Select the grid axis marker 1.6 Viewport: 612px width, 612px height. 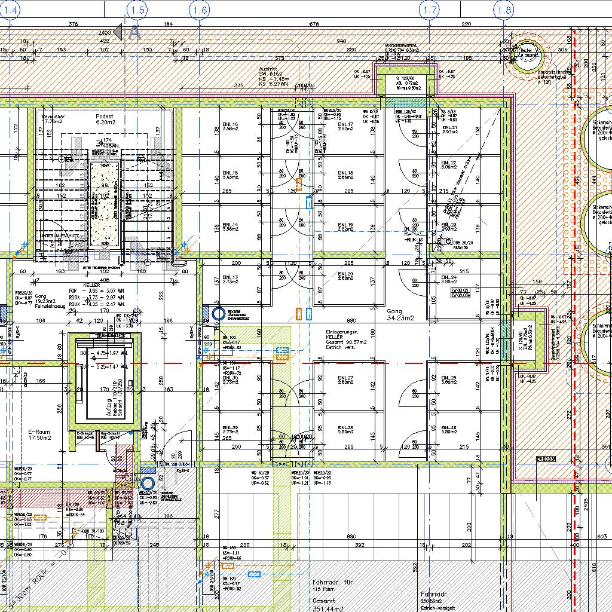point(200,10)
